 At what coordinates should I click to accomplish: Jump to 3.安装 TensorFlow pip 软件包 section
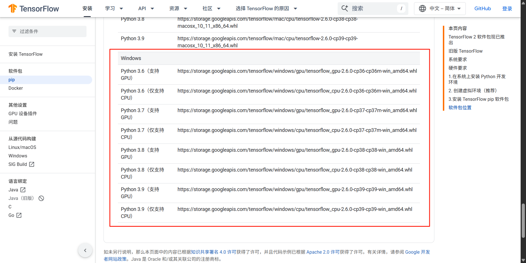(x=478, y=99)
